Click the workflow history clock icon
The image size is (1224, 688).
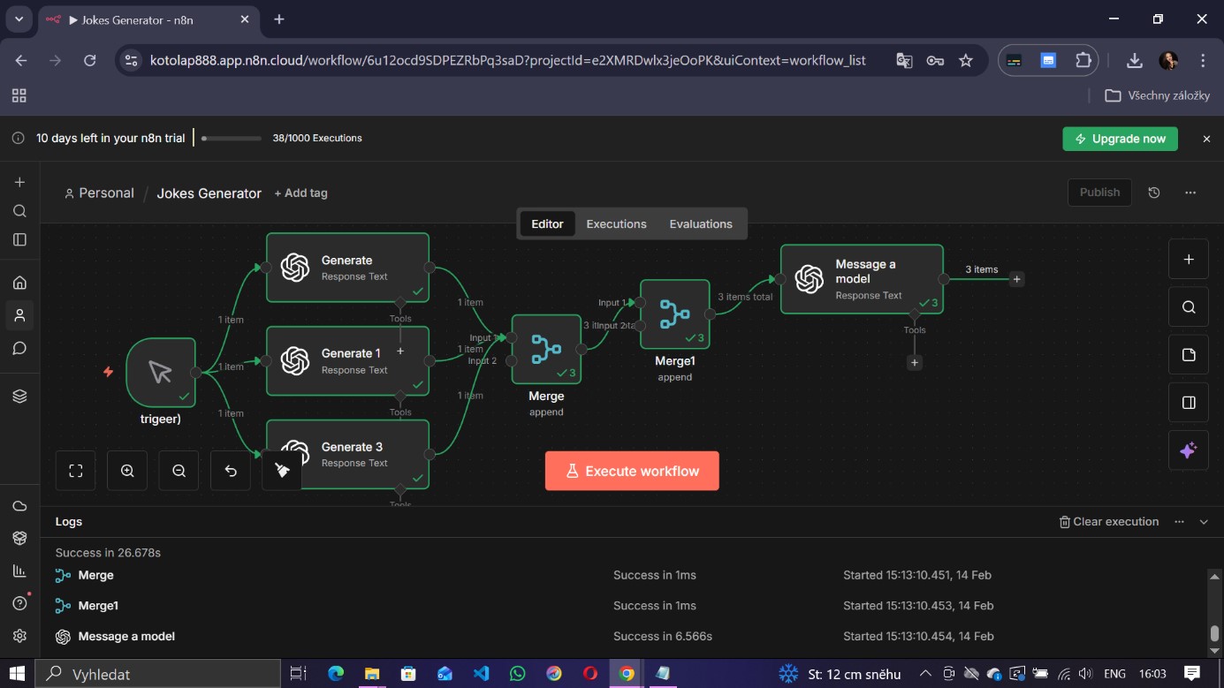(1154, 193)
